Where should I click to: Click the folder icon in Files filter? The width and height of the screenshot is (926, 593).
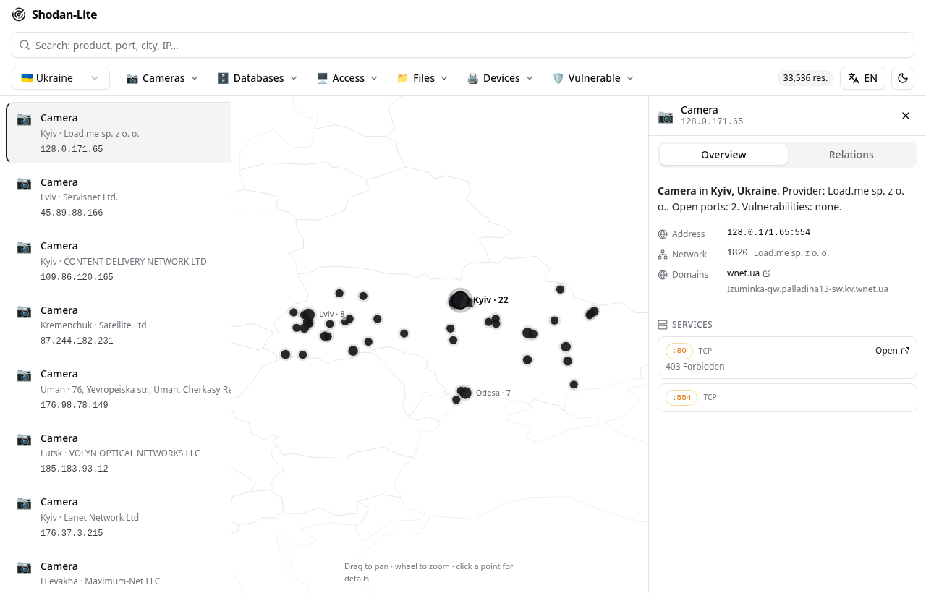click(403, 78)
